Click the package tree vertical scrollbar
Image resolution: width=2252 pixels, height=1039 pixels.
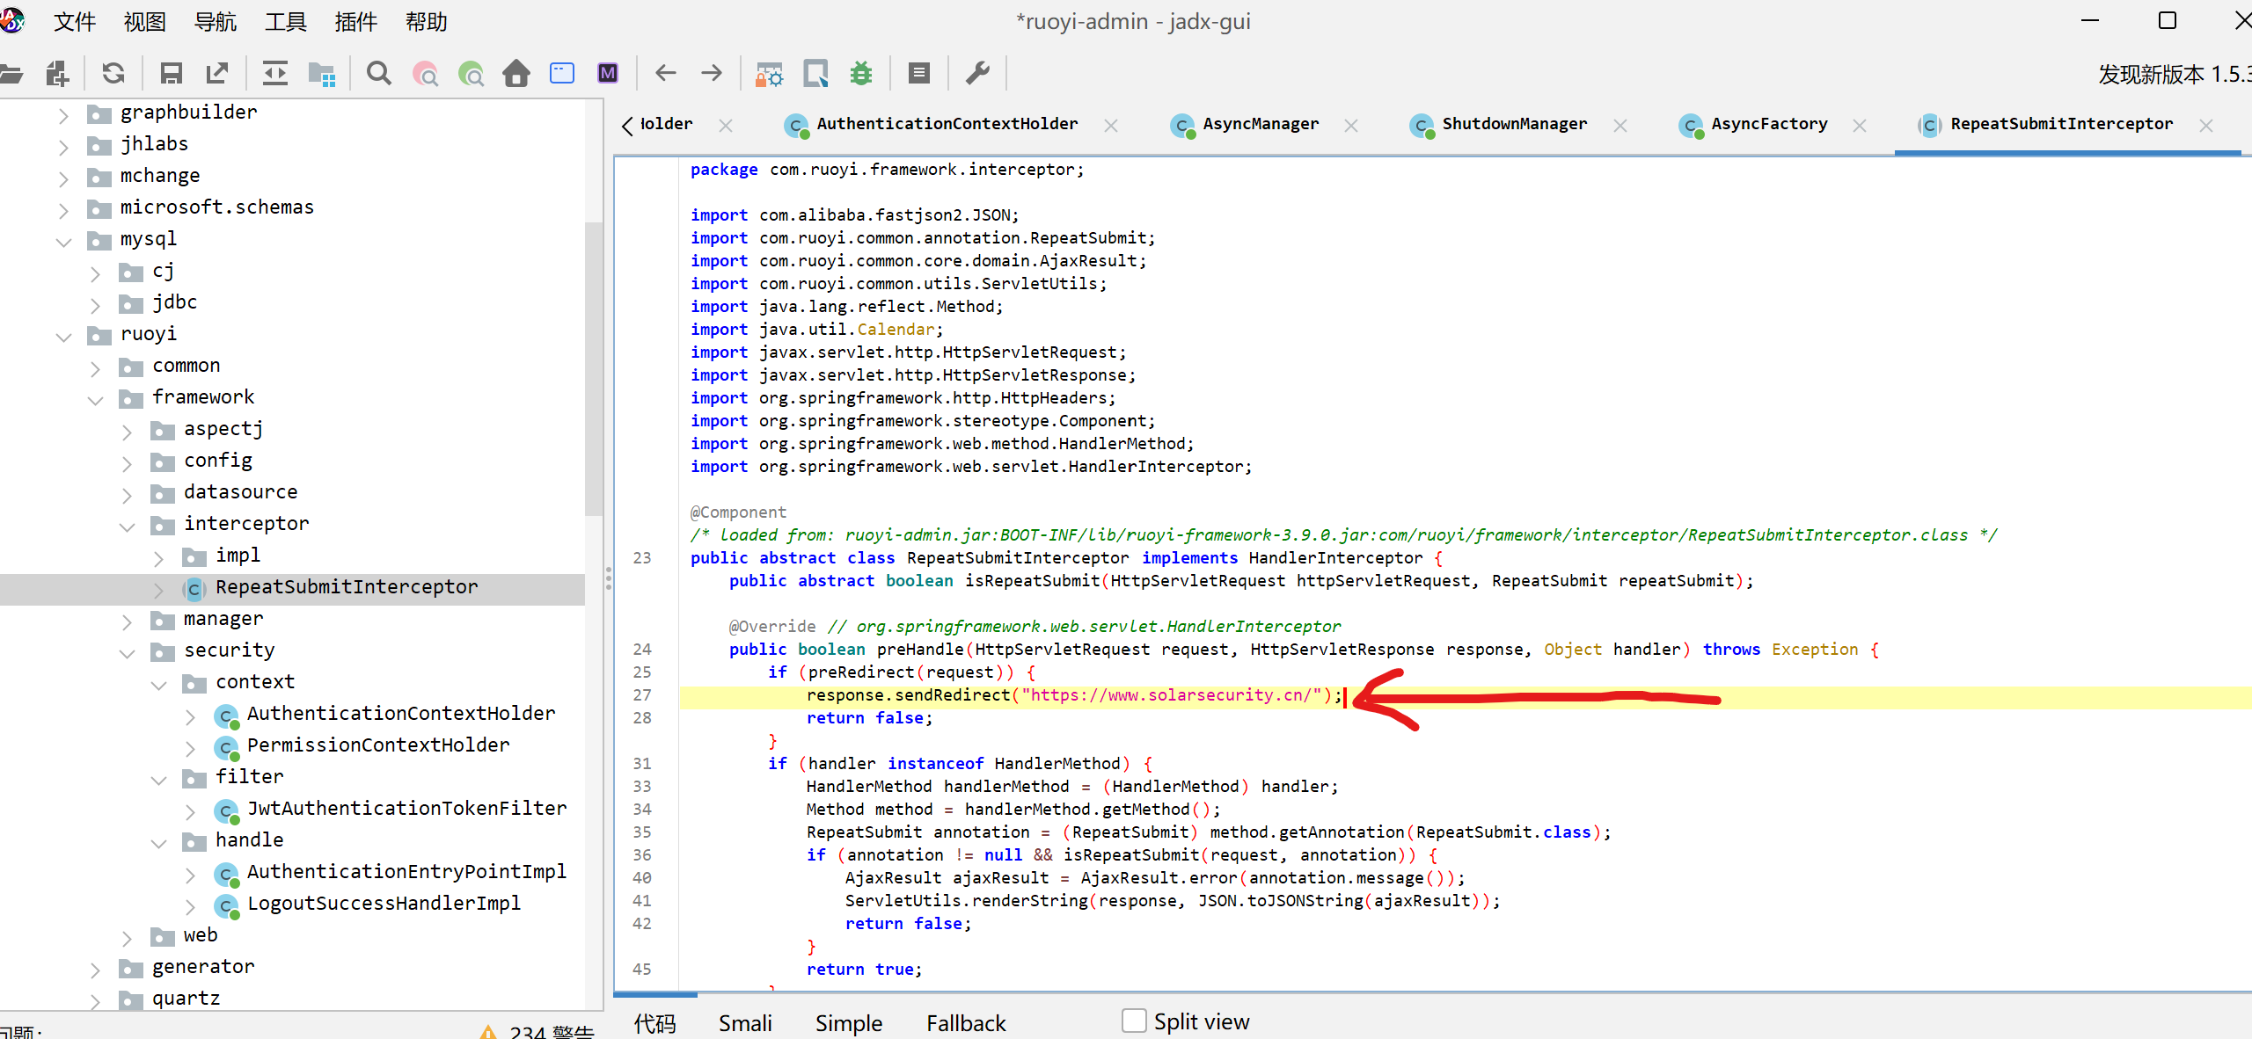click(x=594, y=369)
